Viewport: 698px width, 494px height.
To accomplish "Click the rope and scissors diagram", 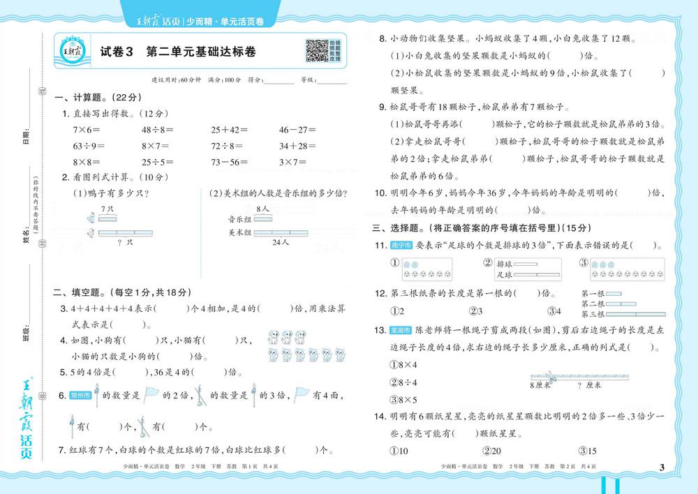I will pos(567,377).
